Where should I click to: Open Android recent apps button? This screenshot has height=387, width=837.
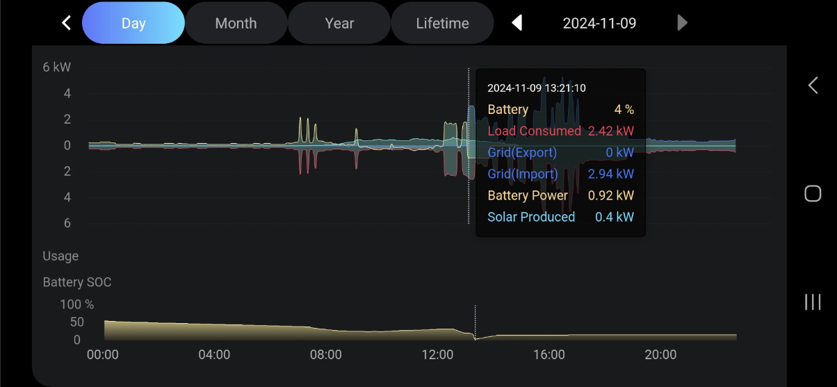point(812,302)
